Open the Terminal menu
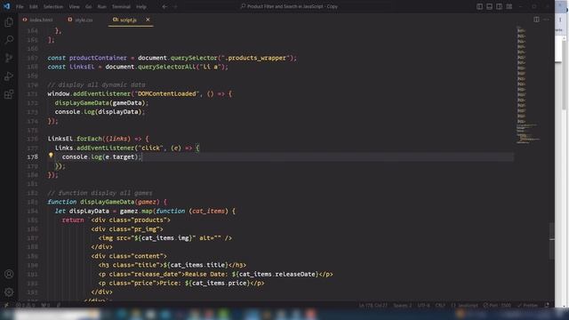This screenshot has width=569, height=320. pos(121,6)
